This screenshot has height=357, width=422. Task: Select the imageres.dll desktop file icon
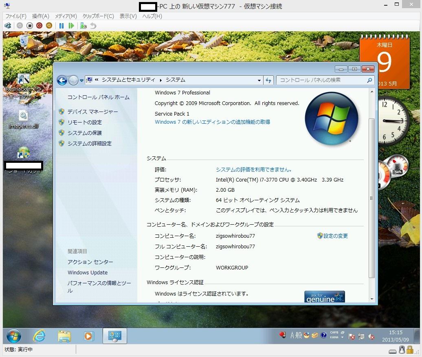[23, 119]
